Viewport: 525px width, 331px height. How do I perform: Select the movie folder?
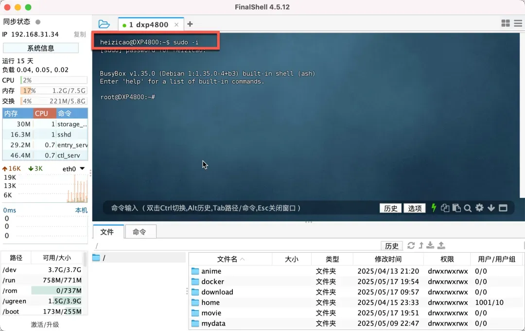[x=356, y=313]
